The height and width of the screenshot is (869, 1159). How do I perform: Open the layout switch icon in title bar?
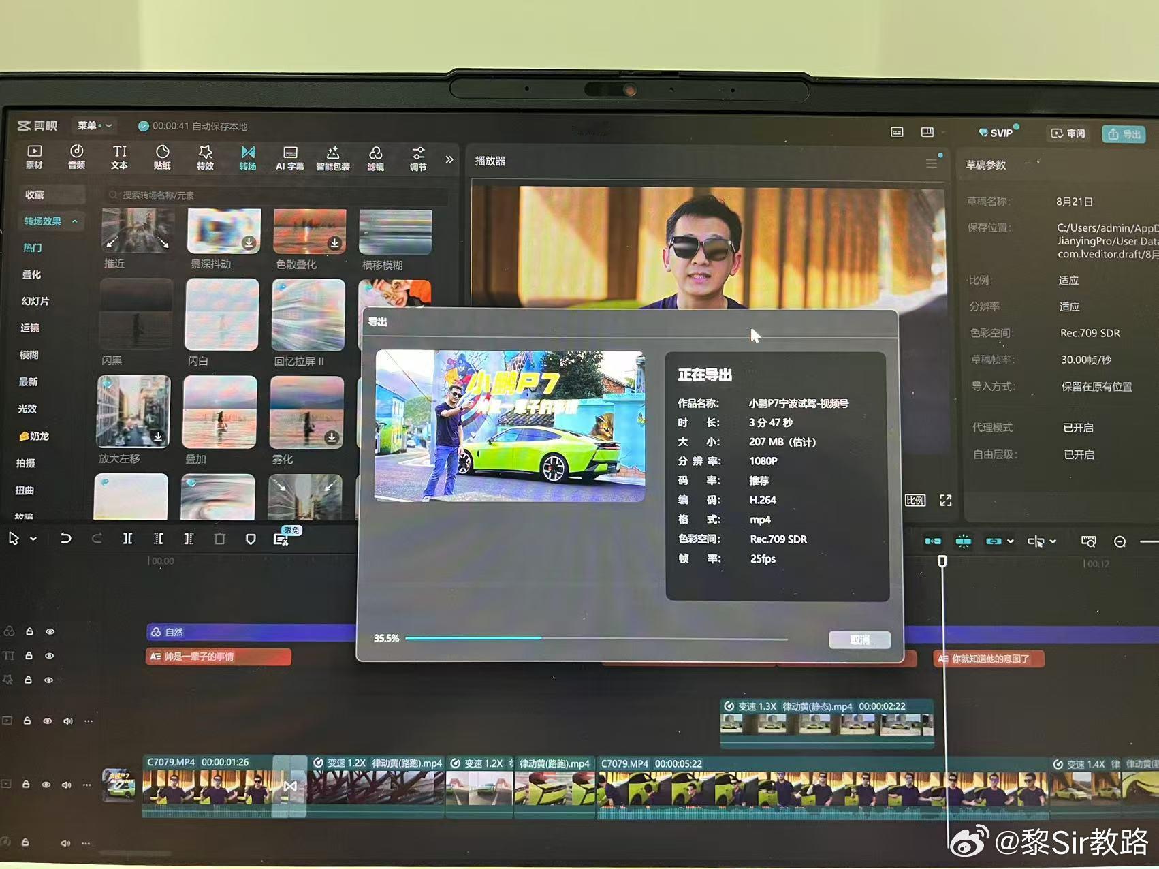[927, 132]
